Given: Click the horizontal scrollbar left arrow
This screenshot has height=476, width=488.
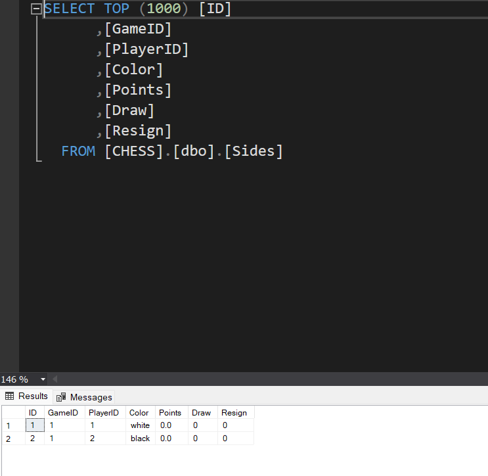Looking at the screenshot, I should (x=55, y=379).
